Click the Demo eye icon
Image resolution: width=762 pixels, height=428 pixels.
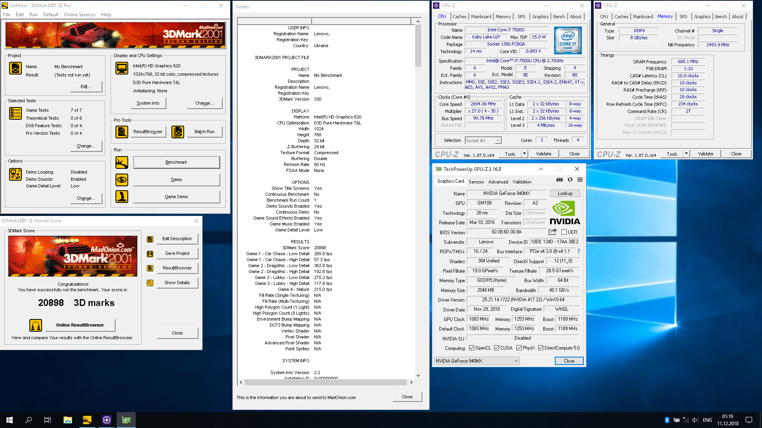click(122, 180)
